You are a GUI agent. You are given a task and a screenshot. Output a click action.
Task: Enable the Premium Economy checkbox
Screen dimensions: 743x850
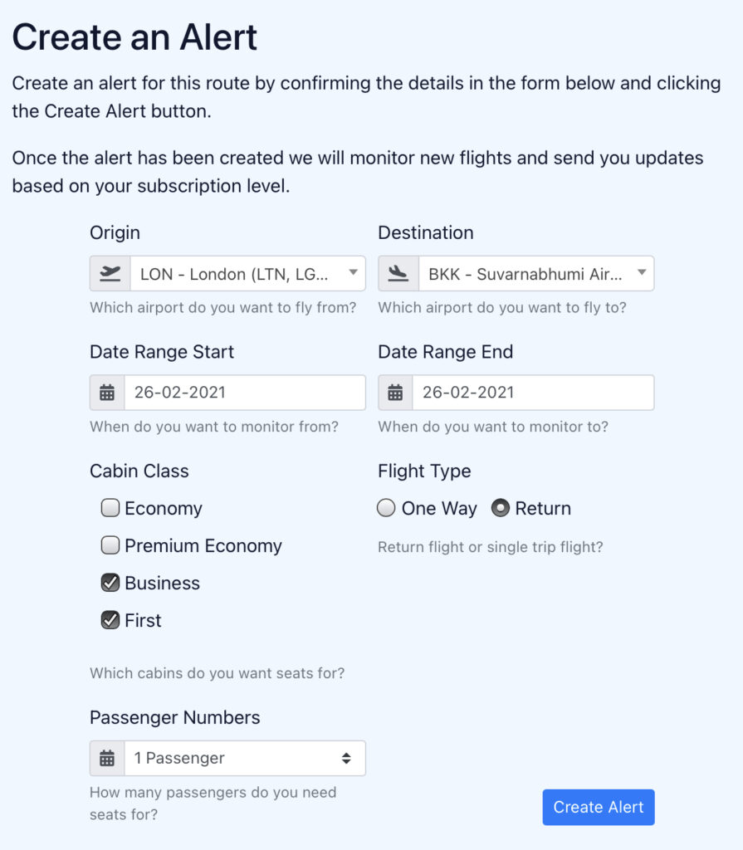click(x=110, y=545)
